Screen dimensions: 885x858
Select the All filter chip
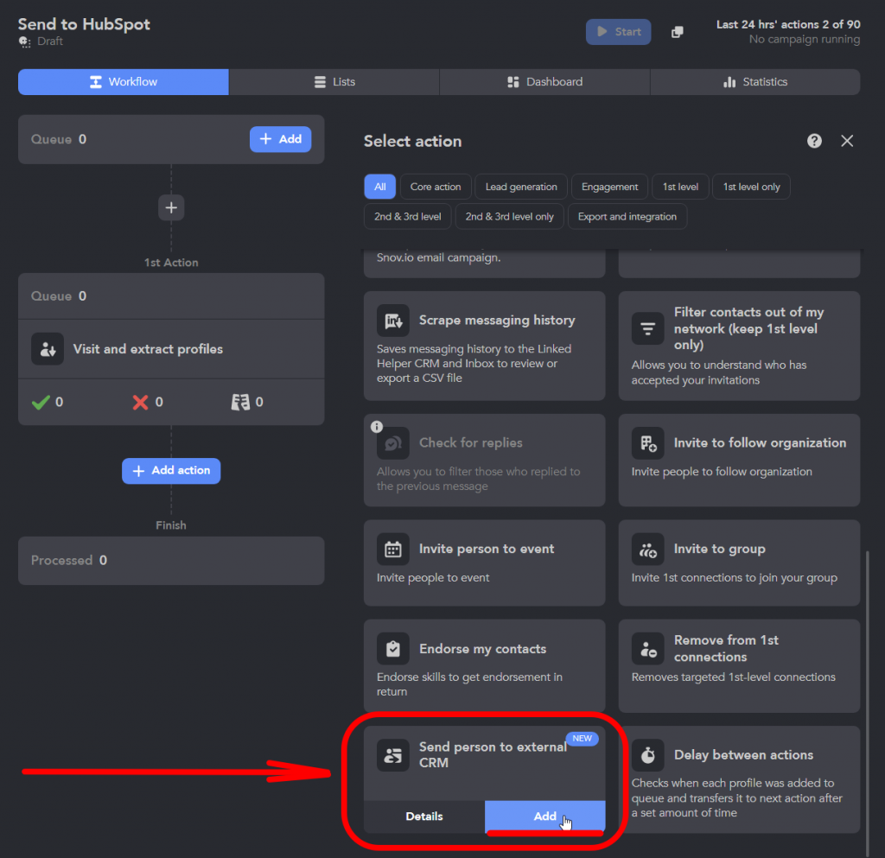[x=380, y=187]
